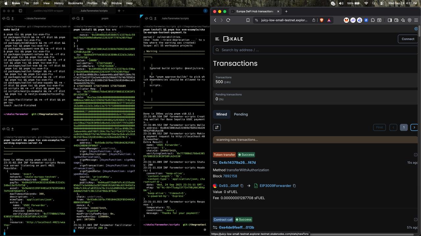Switch to the Pending transactions tab
421x236 pixels.
241,114
